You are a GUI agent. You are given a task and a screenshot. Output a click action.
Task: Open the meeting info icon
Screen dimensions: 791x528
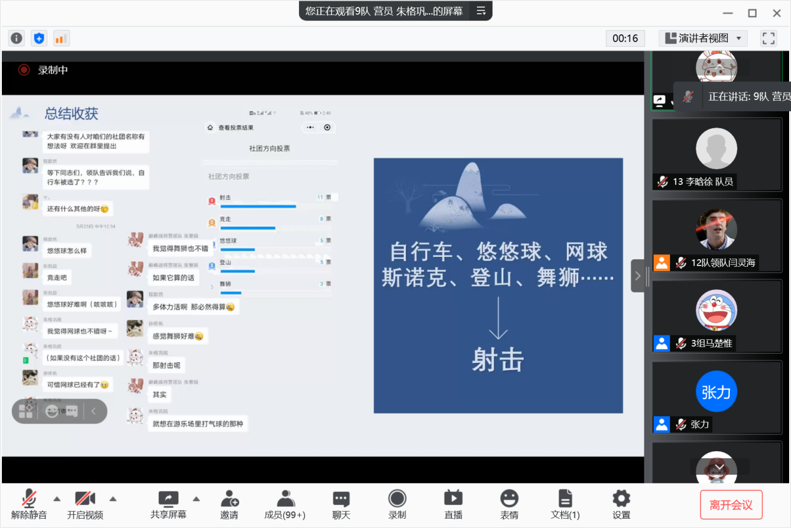[x=16, y=38]
